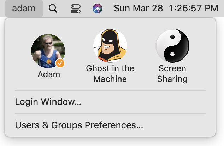Click the yin-yang Screen Sharing icon

tap(172, 46)
